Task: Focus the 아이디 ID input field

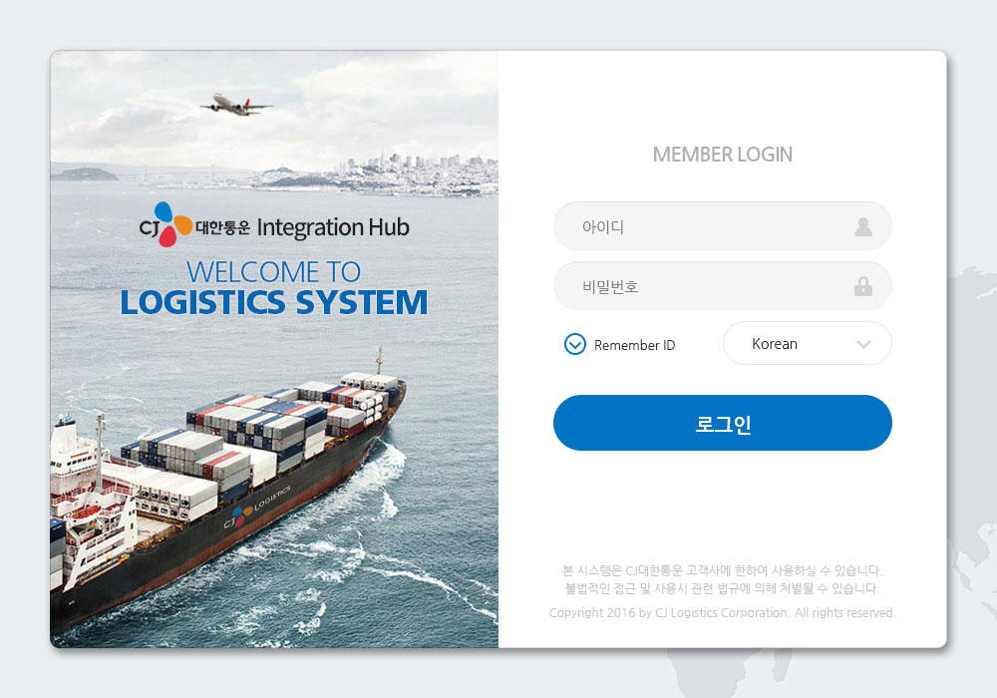Action: point(722,226)
